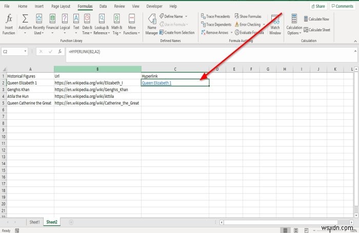Switch to the Insert tab
The width and height of the screenshot is (359, 233).
[x=39, y=6]
